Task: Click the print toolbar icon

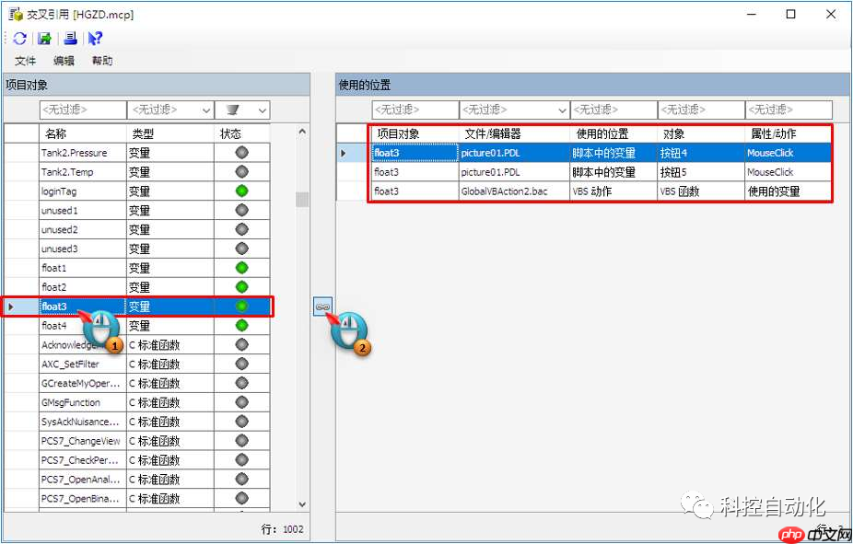Action: [x=70, y=38]
